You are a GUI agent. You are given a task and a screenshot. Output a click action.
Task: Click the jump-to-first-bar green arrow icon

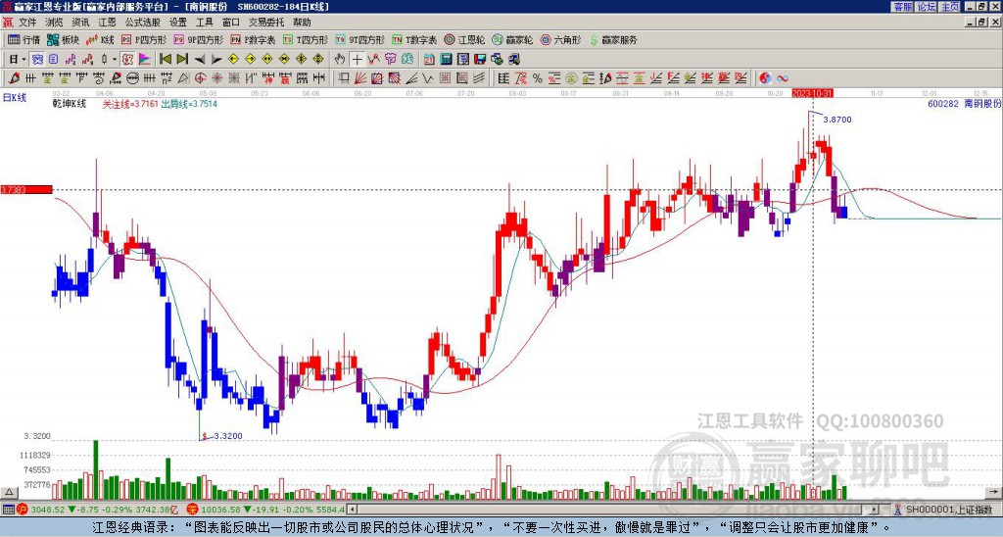coord(165,60)
